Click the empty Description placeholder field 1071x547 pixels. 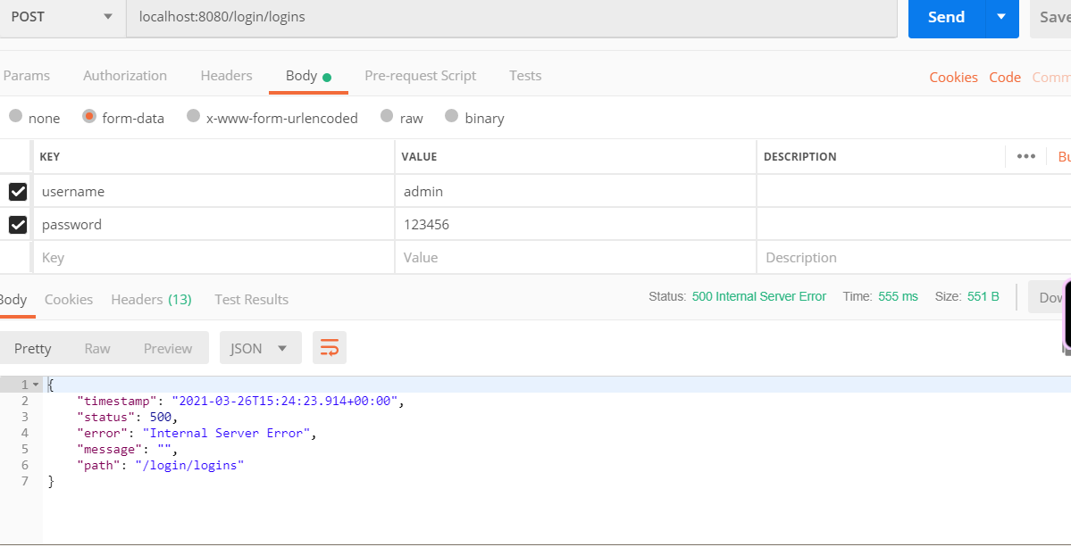point(914,258)
